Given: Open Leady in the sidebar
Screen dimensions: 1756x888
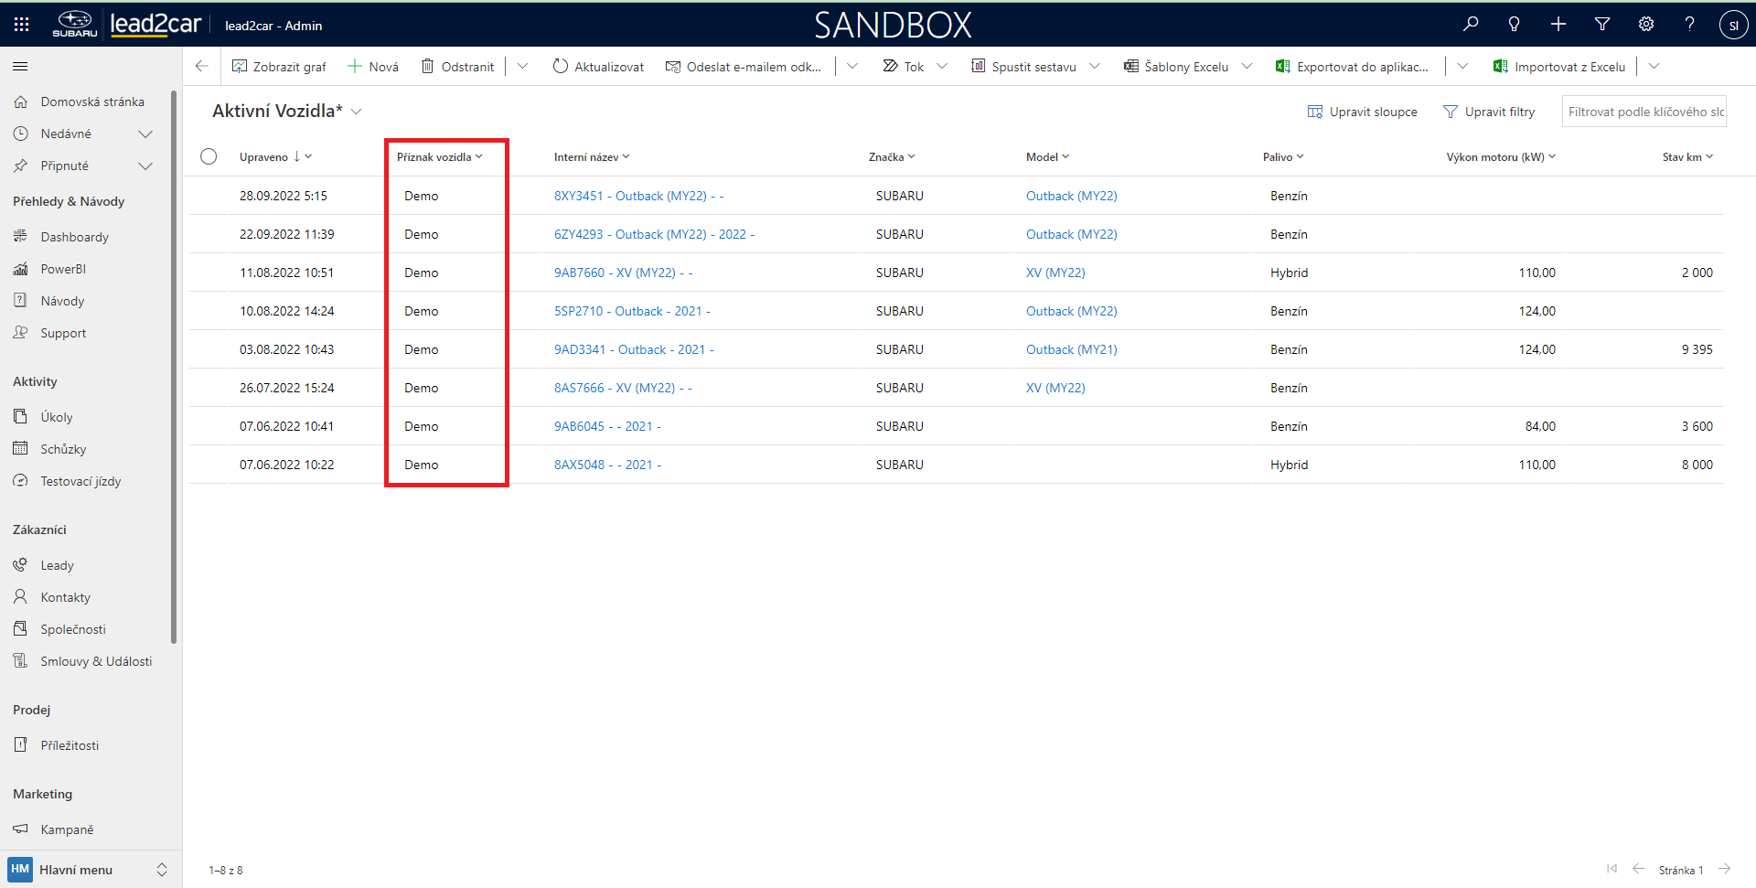Looking at the screenshot, I should pos(57,565).
